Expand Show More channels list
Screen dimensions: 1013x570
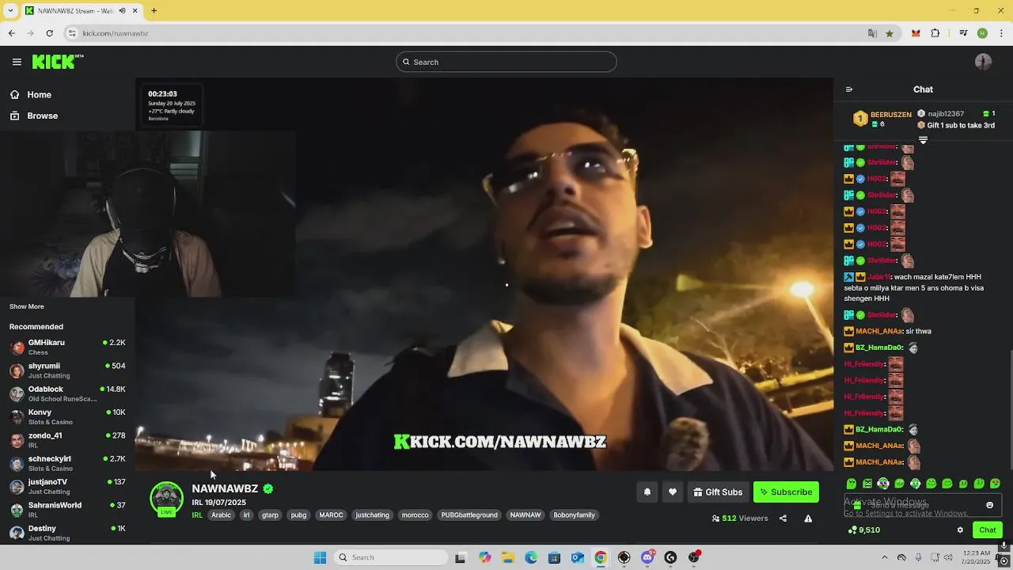[27, 306]
